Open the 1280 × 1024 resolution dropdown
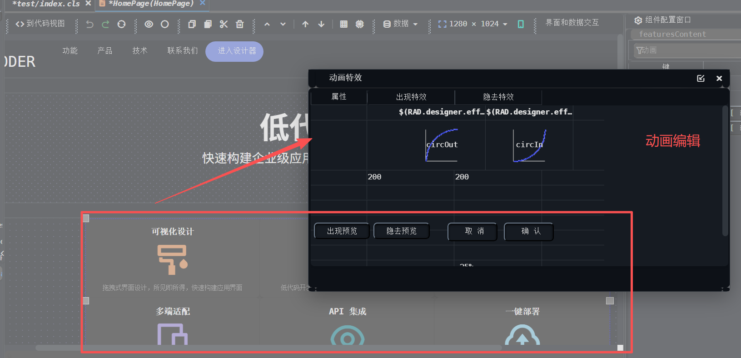 [472, 24]
